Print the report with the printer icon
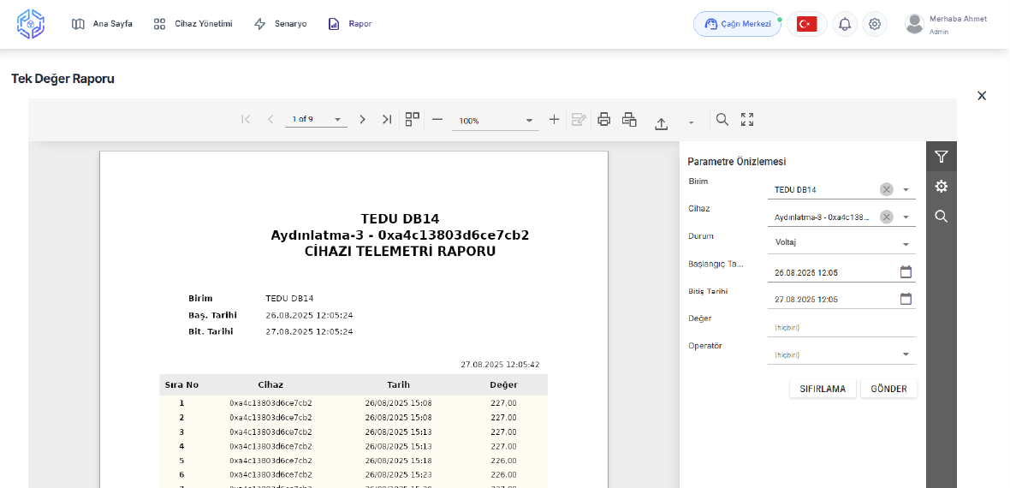Image resolution: width=1010 pixels, height=488 pixels. tap(603, 120)
